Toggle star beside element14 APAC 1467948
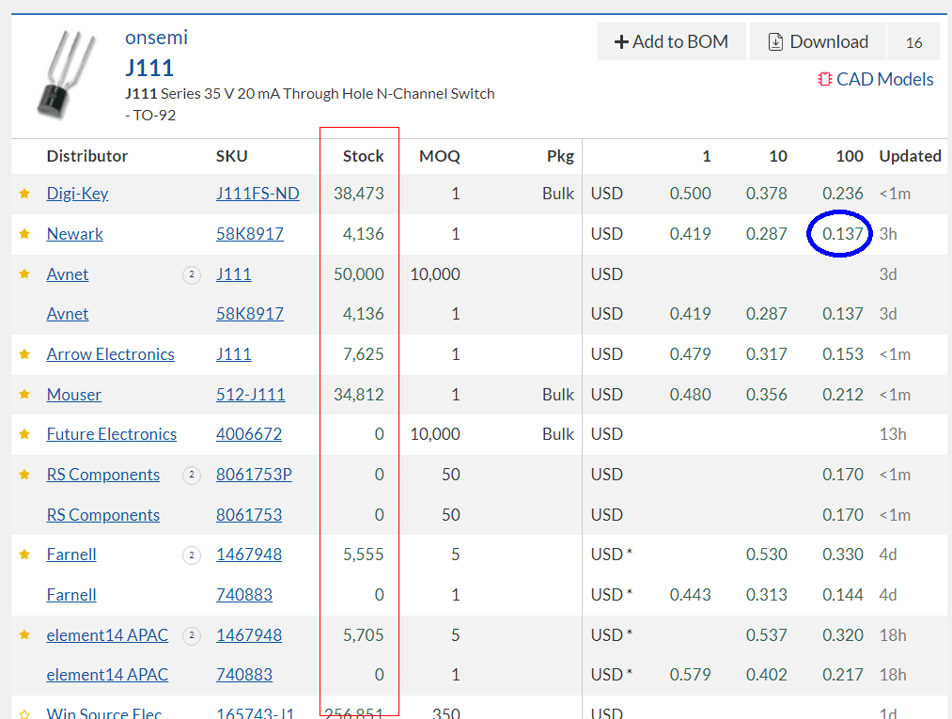This screenshot has width=952, height=719. pyautogui.click(x=24, y=635)
